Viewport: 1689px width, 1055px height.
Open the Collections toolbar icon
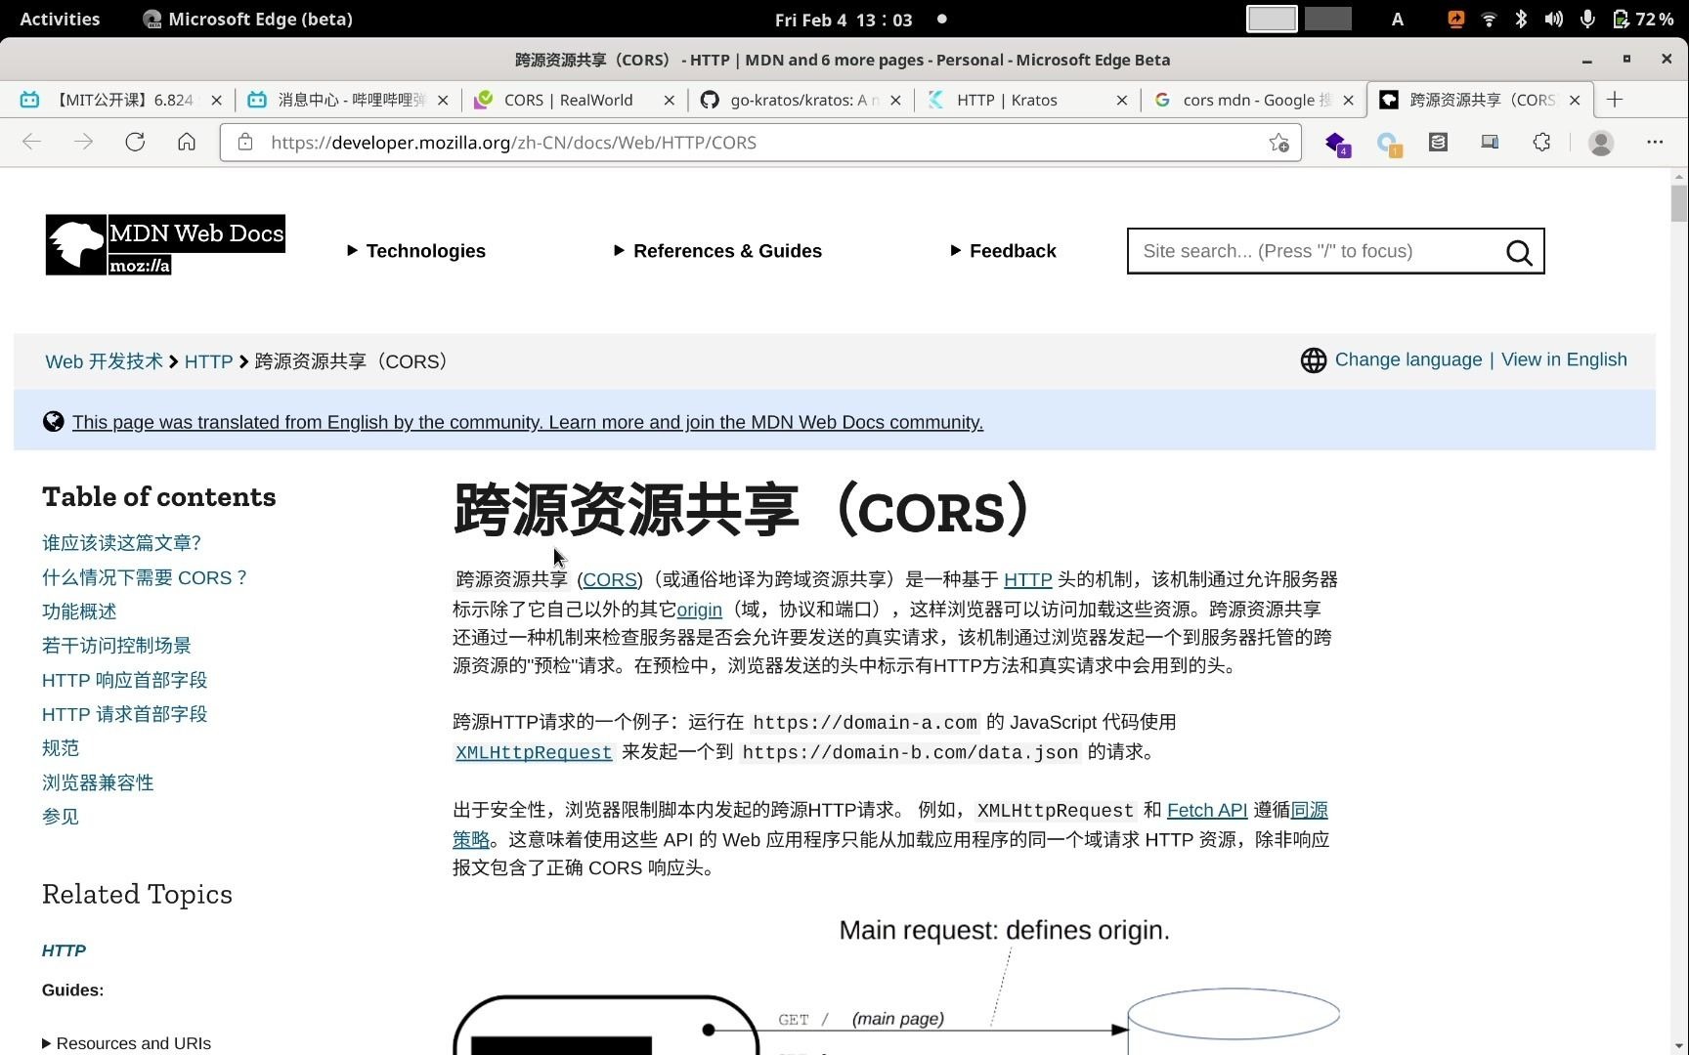tap(1438, 143)
